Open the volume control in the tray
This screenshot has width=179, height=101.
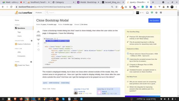165,99
